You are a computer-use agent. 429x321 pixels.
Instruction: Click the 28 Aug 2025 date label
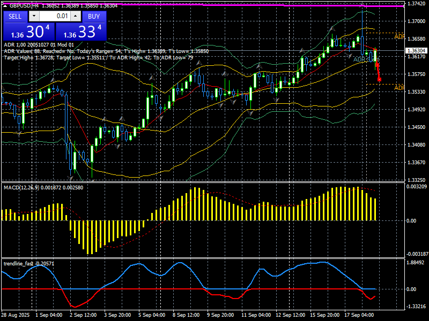16,315
